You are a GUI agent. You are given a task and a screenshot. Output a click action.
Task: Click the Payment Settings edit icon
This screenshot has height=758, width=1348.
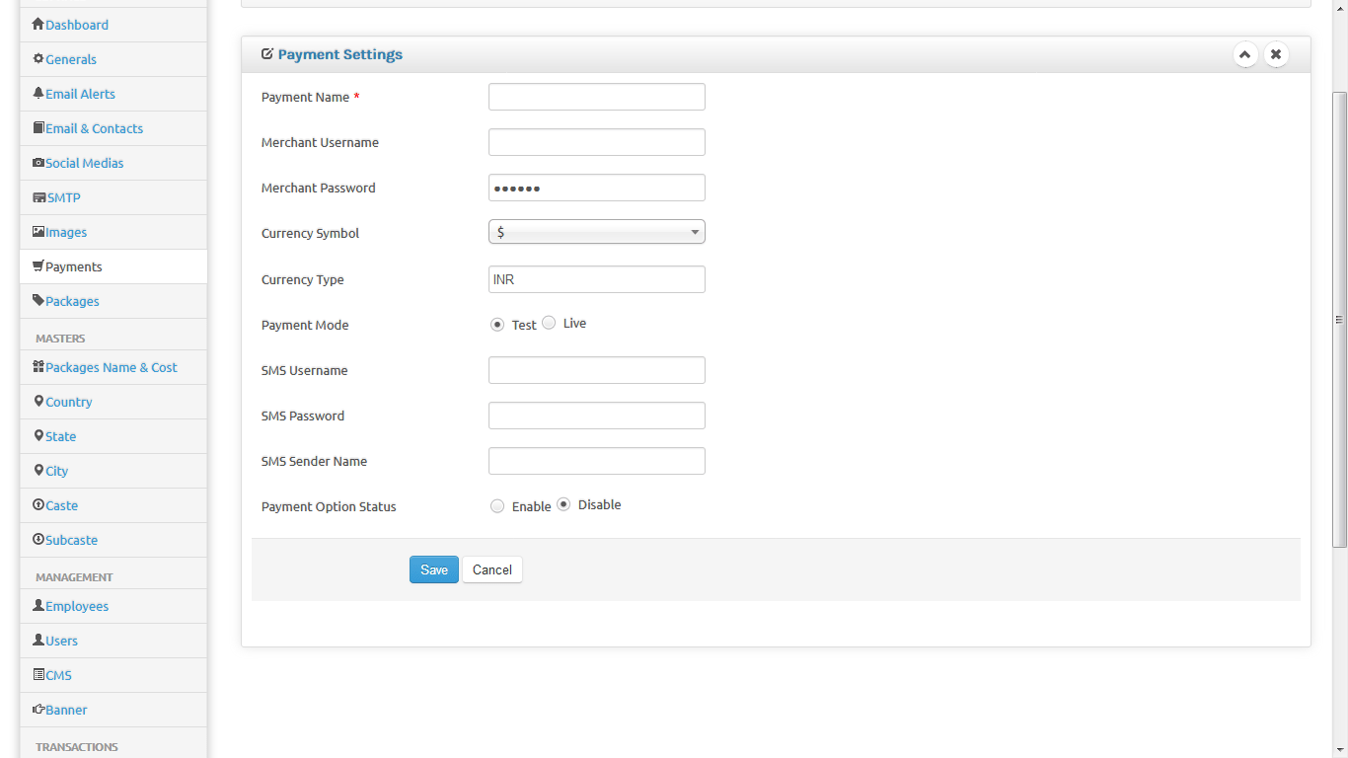coord(267,54)
